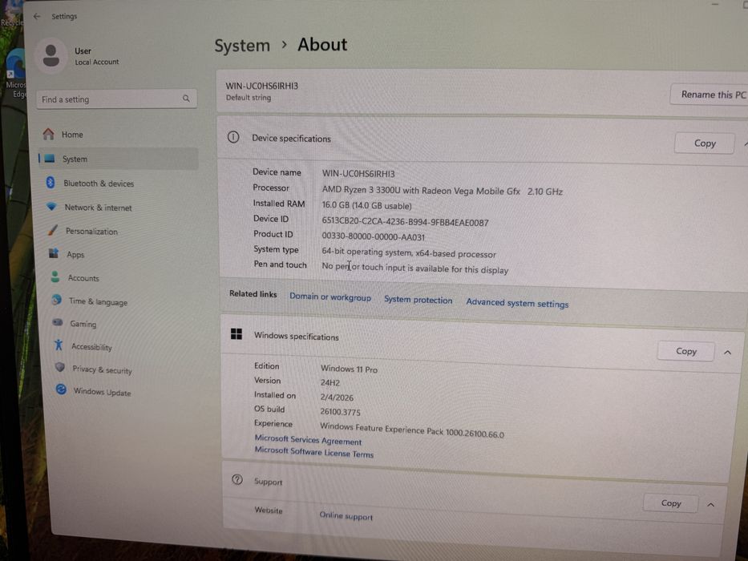748x561 pixels.
Task: Collapse the Windows specifications section chevron
Action: tap(727, 353)
